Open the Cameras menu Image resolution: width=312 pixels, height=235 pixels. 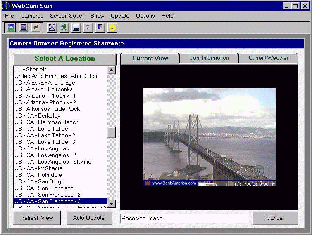[x=32, y=16]
